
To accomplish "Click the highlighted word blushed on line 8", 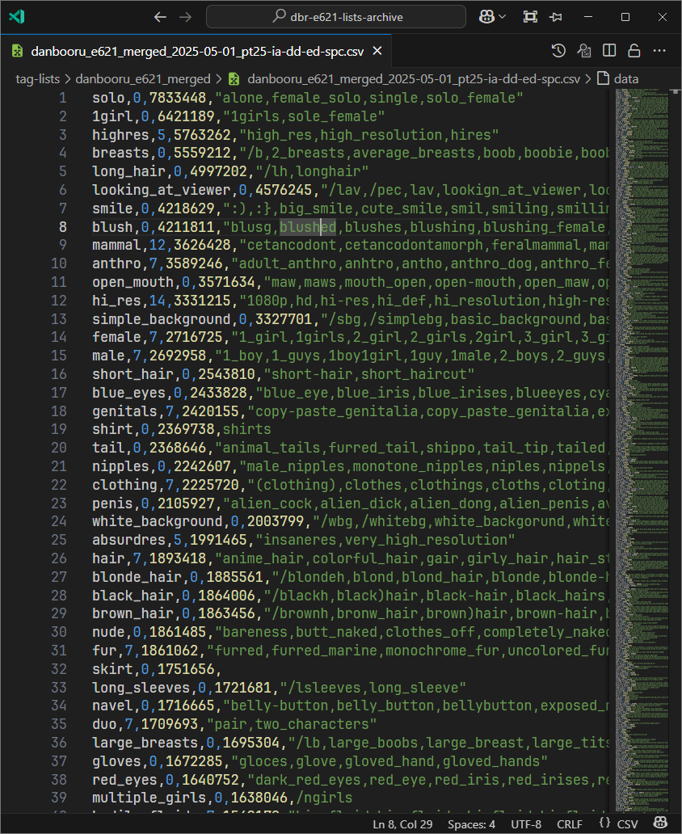I will pyautogui.click(x=308, y=227).
